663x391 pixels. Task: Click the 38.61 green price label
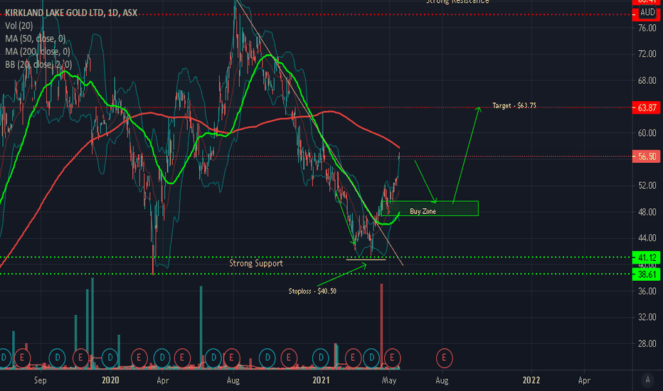pyautogui.click(x=646, y=274)
